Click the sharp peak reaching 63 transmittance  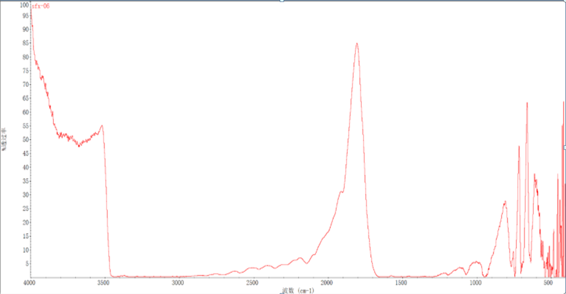[527, 103]
